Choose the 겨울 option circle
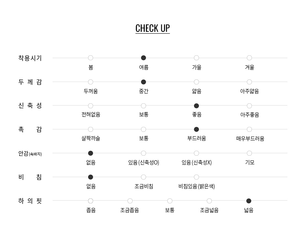The width and height of the screenshot is (306, 237). click(x=249, y=58)
